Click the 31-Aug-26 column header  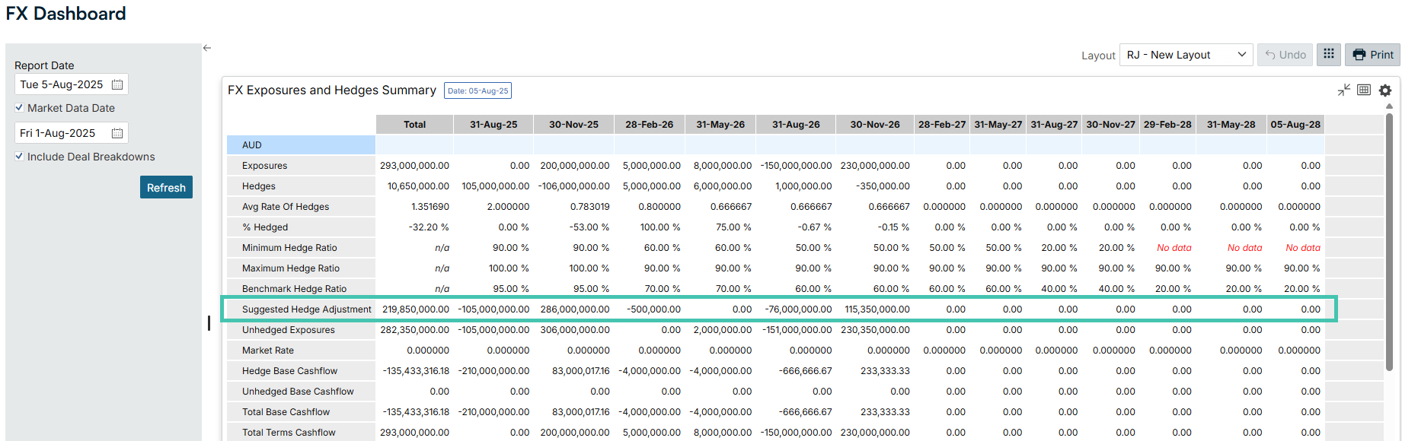pyautogui.click(x=796, y=125)
